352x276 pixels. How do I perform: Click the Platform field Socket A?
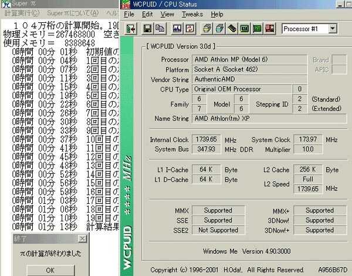(x=249, y=69)
